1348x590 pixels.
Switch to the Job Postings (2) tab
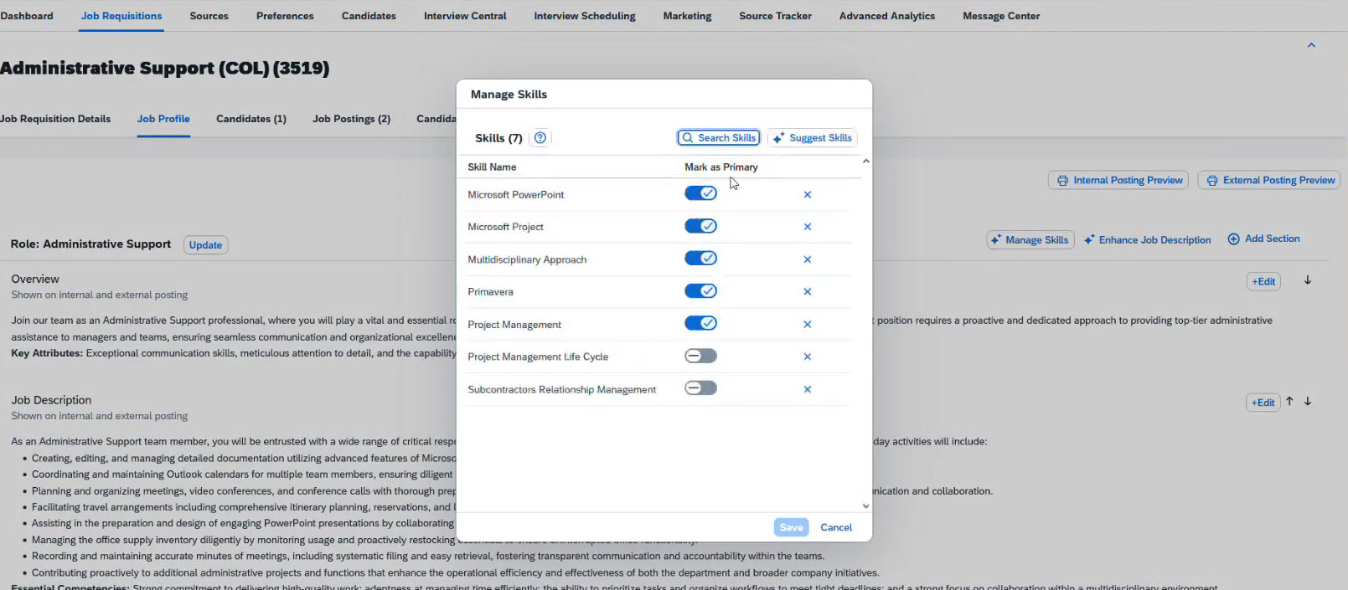pos(351,119)
